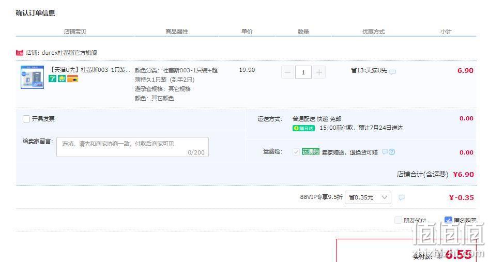Click the 优惠方式 column header

coord(373,32)
